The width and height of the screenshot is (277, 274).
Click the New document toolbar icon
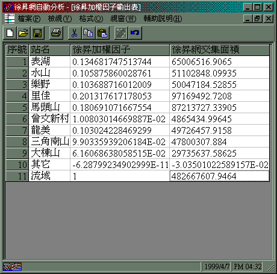[x=10, y=33]
